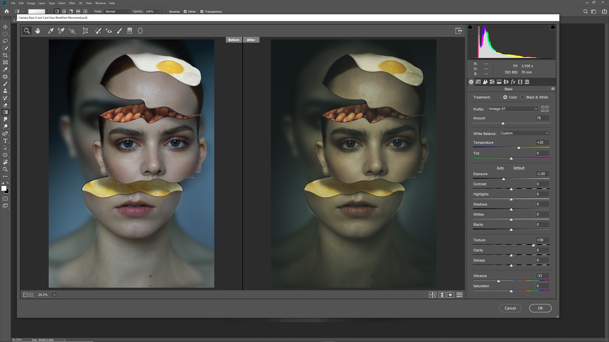Viewport: 609px width, 342px height.
Task: Select the Graduated Filter tool
Action: (x=130, y=31)
